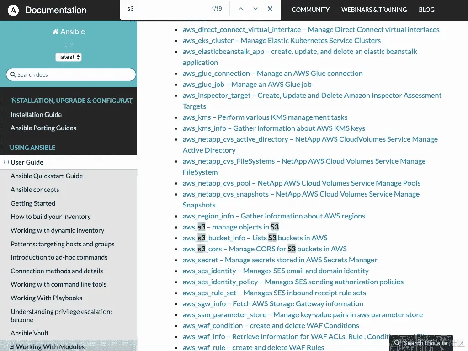Open aws_netapp_cvs_active_directory module link
The width and height of the screenshot is (468, 351).
click(310, 145)
